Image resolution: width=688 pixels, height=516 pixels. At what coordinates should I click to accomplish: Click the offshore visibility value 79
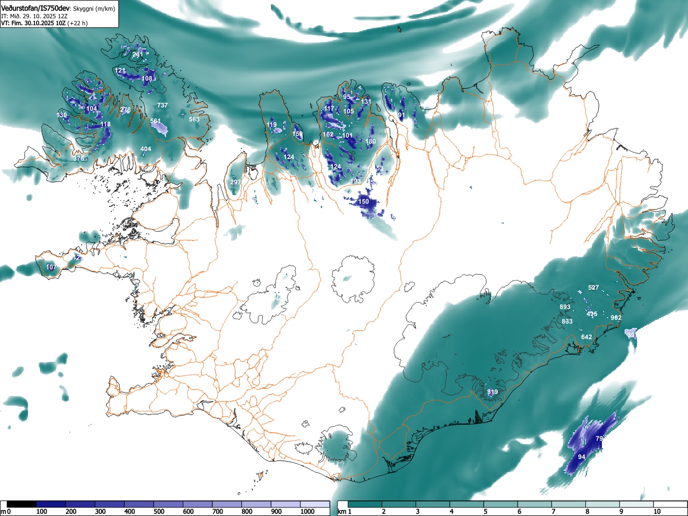coord(599,439)
